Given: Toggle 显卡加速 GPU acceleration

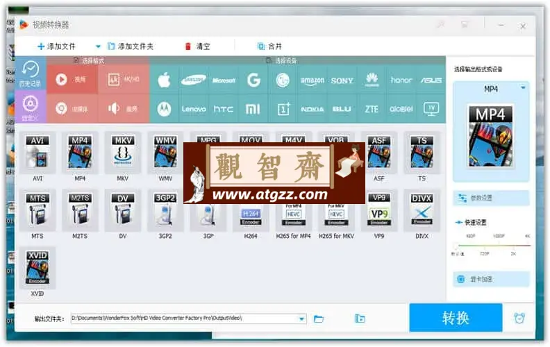Looking at the screenshot, I should point(491,280).
